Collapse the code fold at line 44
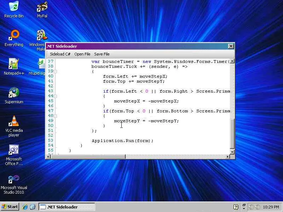The image size is (283, 212). [56, 96]
